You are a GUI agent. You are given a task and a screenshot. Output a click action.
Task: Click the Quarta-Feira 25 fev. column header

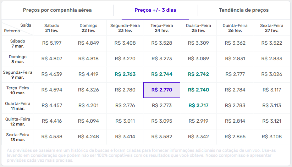pos(198,28)
